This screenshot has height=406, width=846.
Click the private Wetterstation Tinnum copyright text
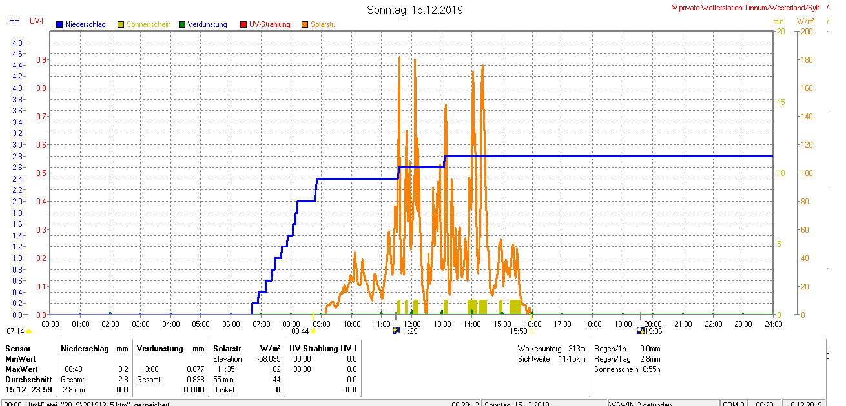click(x=746, y=7)
